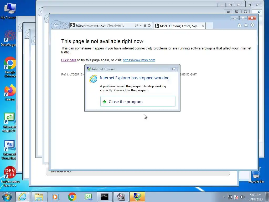Click 'This page is not available' heading
Viewport: 269px width, 202px height.
pos(102,41)
